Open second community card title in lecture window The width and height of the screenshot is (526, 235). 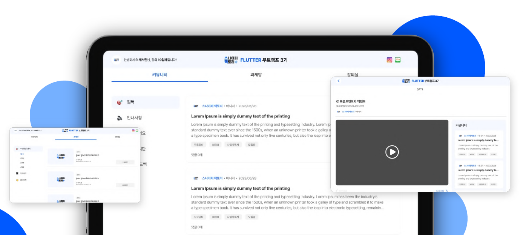pos(478,171)
